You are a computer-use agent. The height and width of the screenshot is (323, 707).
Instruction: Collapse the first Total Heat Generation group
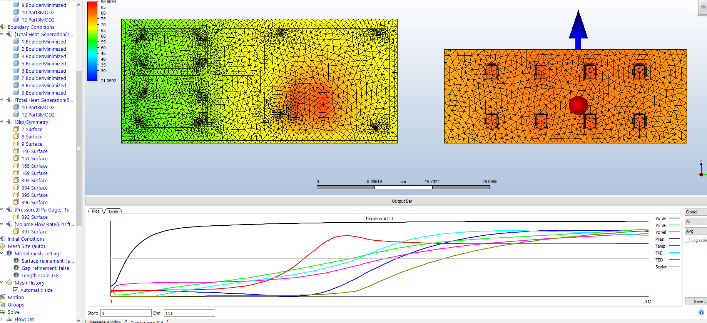tap(2, 34)
